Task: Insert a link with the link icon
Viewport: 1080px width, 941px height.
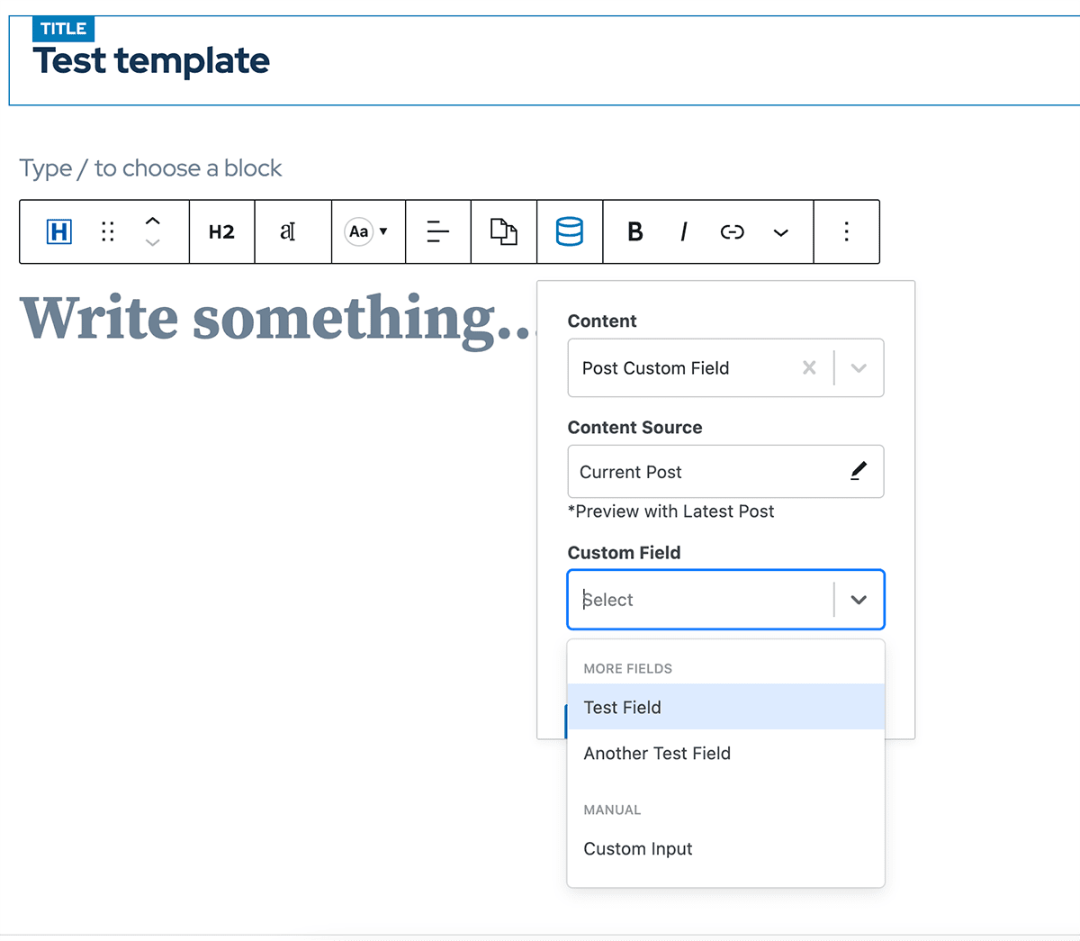Action: [733, 232]
